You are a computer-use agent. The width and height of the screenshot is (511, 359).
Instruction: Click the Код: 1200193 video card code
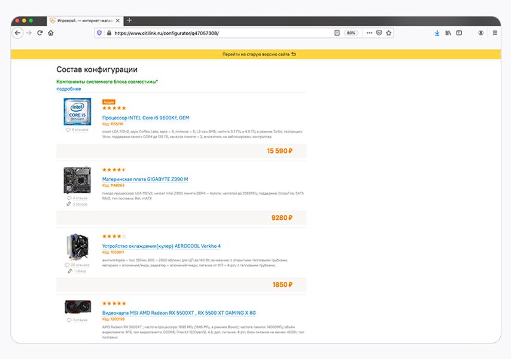114,319
